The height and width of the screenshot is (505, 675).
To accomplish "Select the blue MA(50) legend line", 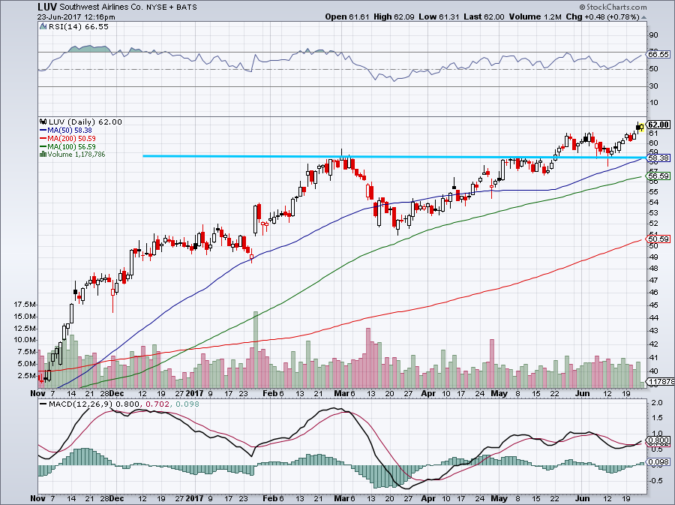I will point(43,130).
